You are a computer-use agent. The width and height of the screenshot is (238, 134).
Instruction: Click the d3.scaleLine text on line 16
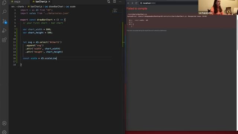coord(49,58)
